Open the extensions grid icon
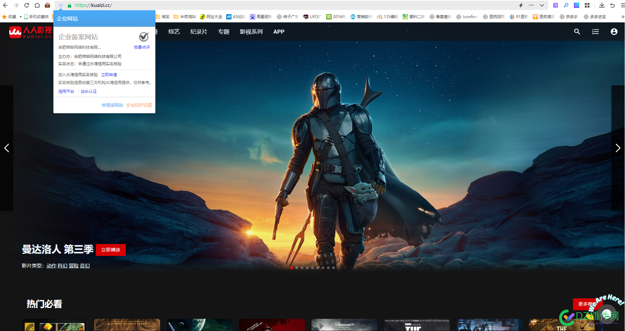The height and width of the screenshot is (331, 625). 587,5
